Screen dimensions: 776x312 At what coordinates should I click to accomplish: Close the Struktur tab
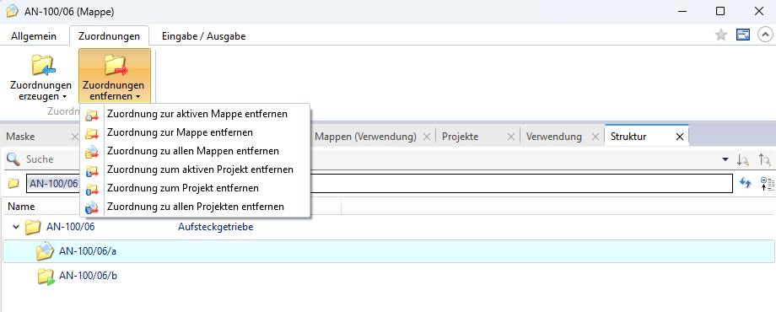pyautogui.click(x=680, y=137)
